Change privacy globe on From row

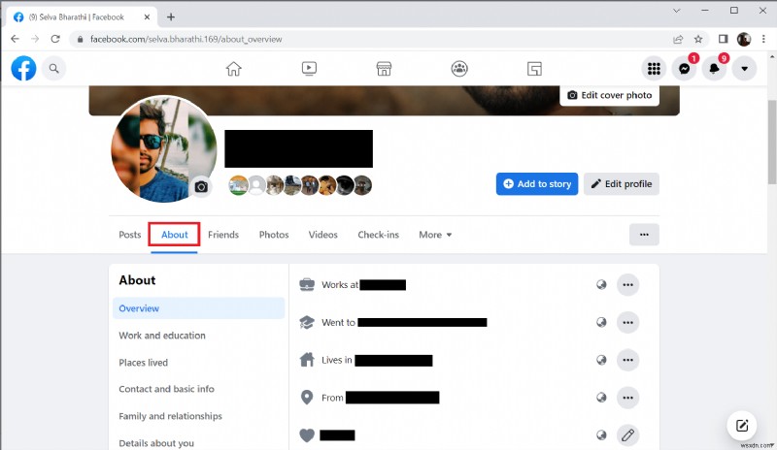(x=601, y=398)
